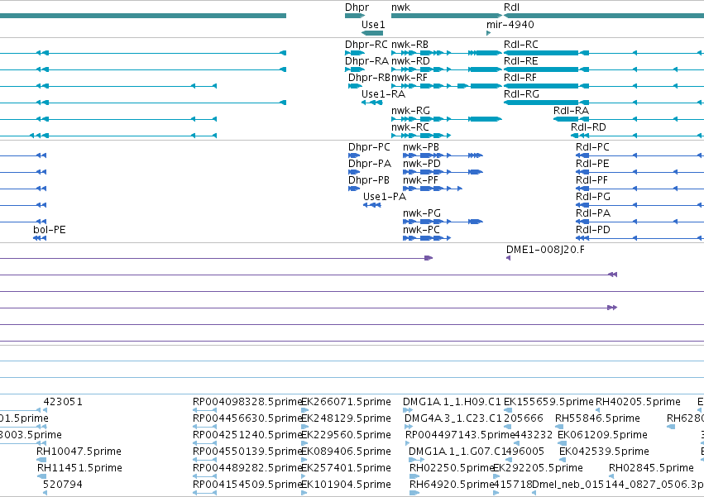Click transcript nwk-RG

pos(446,119)
